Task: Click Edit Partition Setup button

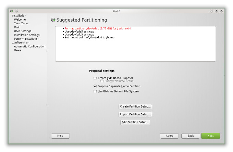Action: [x=135, y=122]
